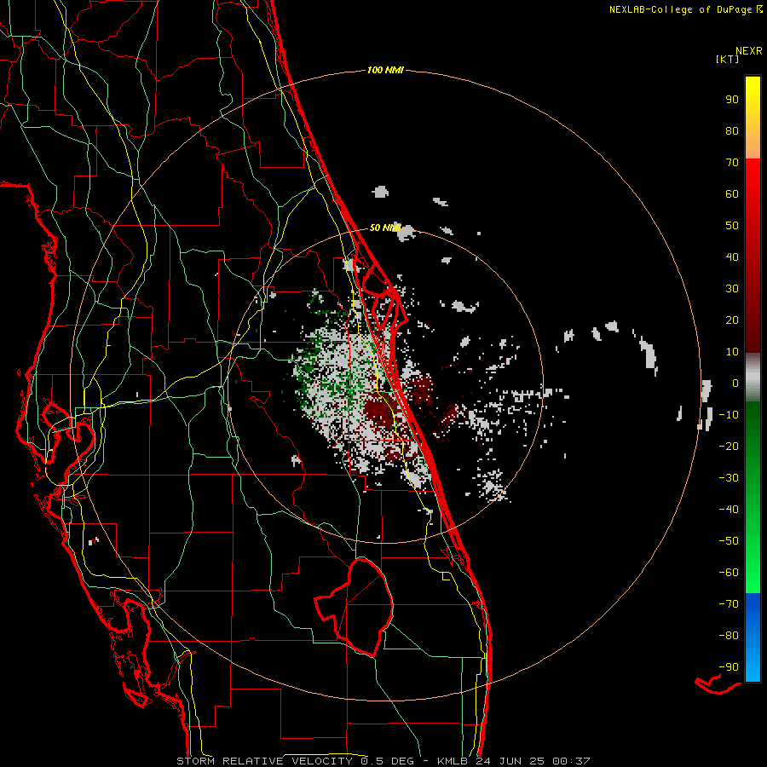Click the -60 value on the velocity scale
The height and width of the screenshot is (767, 767).
tap(729, 573)
